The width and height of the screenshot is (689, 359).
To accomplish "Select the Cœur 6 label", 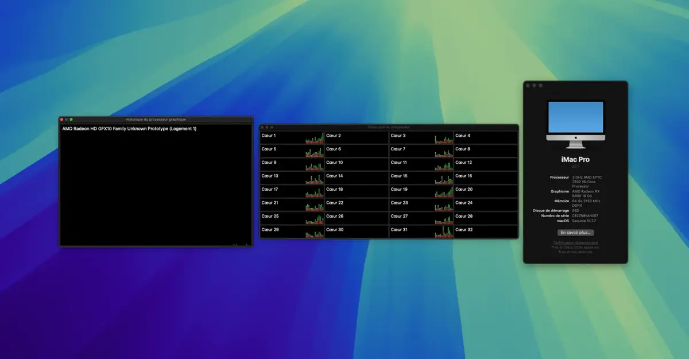I will (x=334, y=149).
